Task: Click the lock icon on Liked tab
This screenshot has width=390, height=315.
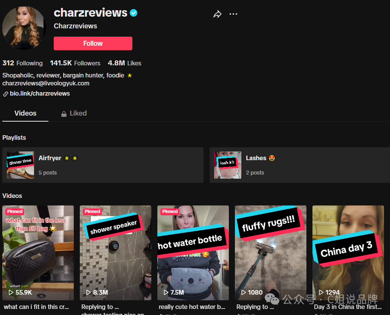Action: click(64, 114)
